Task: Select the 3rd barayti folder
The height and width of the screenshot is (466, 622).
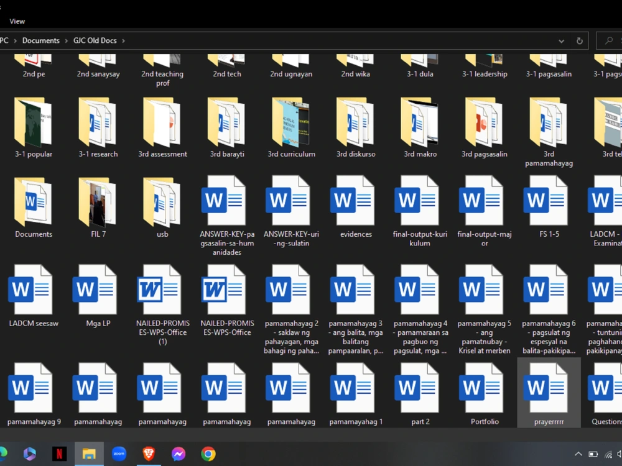Action: coord(227,127)
